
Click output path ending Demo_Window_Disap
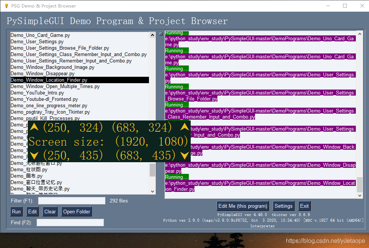[x=260, y=165]
